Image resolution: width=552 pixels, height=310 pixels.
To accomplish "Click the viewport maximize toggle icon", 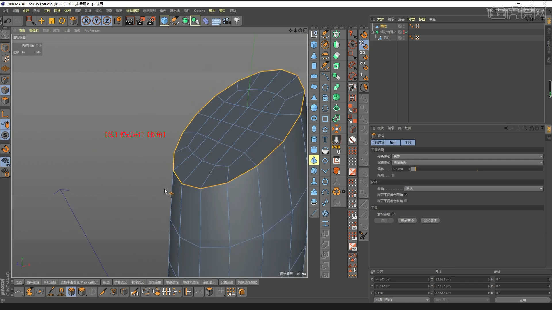I will [x=305, y=30].
